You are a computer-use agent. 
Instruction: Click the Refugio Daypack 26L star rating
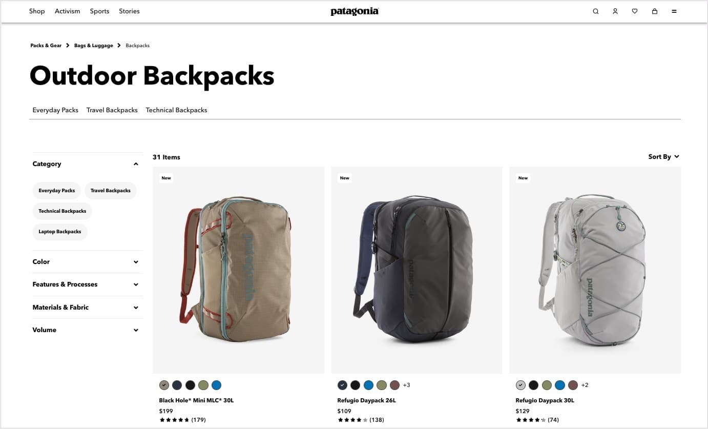[x=352, y=420]
